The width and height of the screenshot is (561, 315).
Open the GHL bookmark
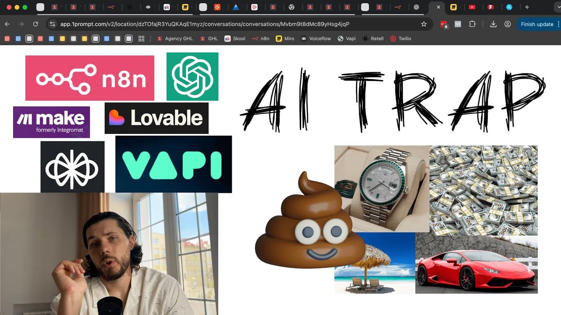point(209,38)
